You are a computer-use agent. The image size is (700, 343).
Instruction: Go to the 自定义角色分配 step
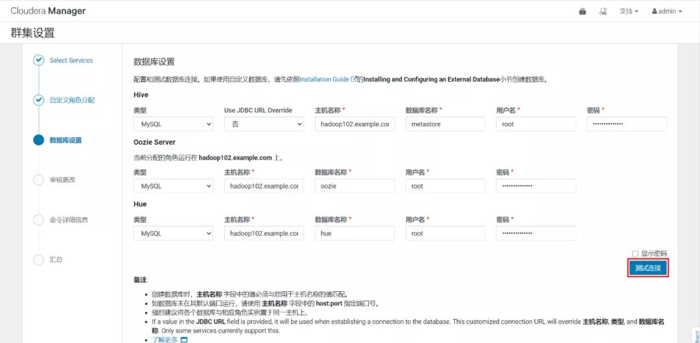72,100
